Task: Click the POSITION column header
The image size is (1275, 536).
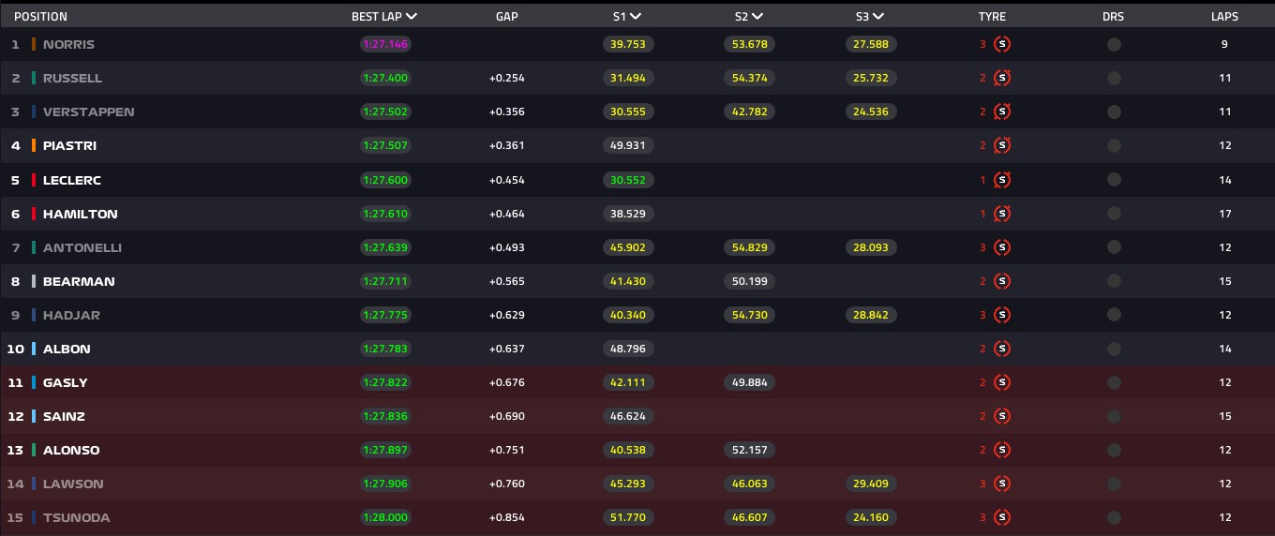Action: [40, 17]
